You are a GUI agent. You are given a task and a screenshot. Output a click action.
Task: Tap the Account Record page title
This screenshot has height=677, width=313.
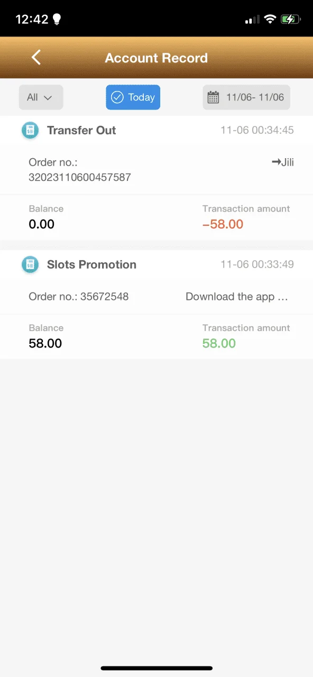156,58
